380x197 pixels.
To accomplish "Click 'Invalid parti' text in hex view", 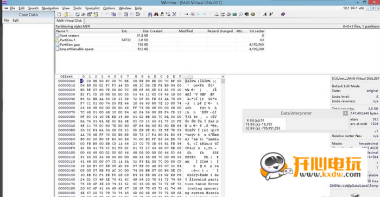I will coord(203,180).
